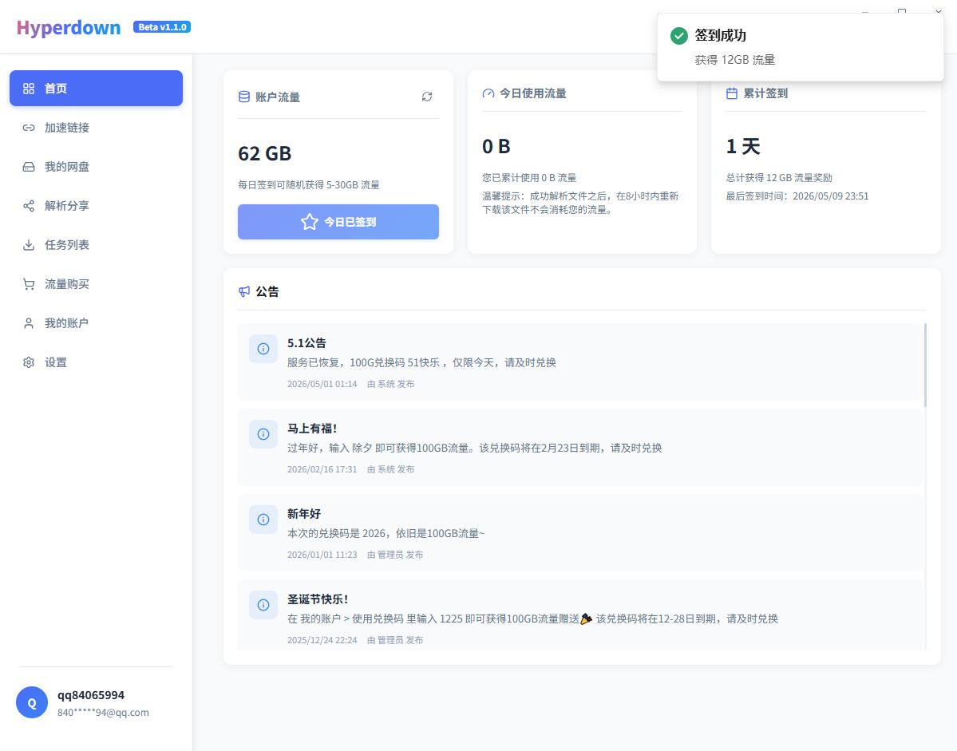Click the 公告 megaphone icon
Viewport: 957px width, 751px height.
(244, 291)
